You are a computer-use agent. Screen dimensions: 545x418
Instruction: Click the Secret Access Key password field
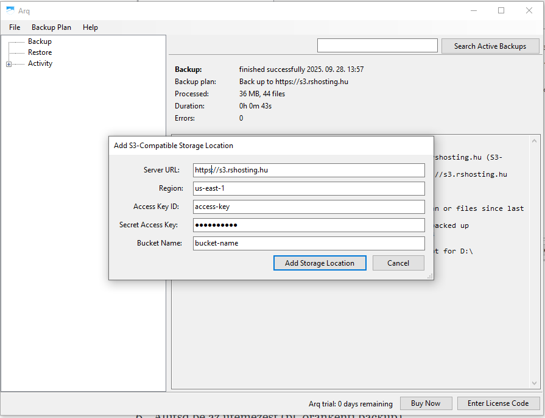[308, 225]
